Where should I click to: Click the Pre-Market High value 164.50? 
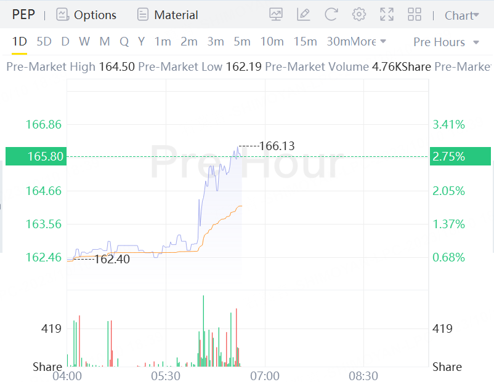coord(116,66)
